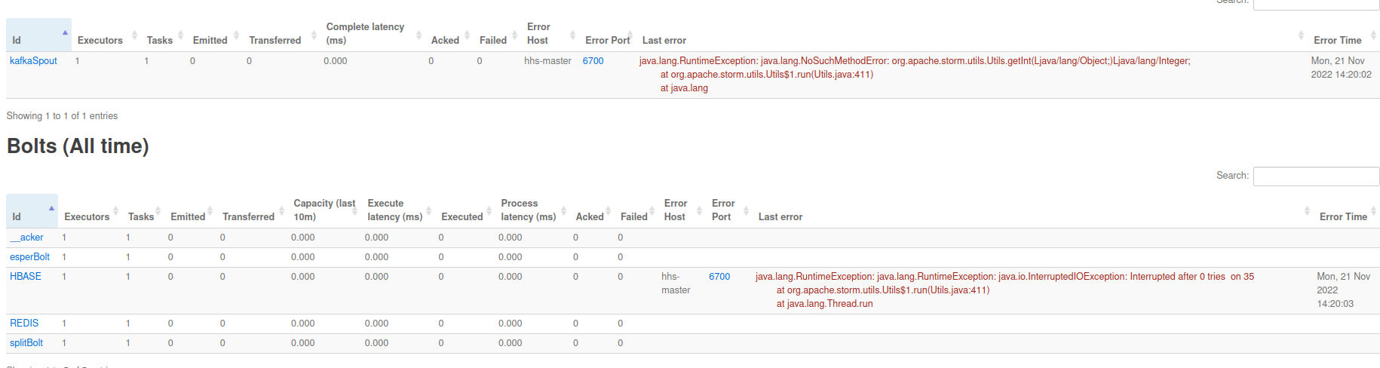The height and width of the screenshot is (368, 1380).
Task: Sort bolts table by Capacity (last 10m) arrow
Action: point(354,212)
